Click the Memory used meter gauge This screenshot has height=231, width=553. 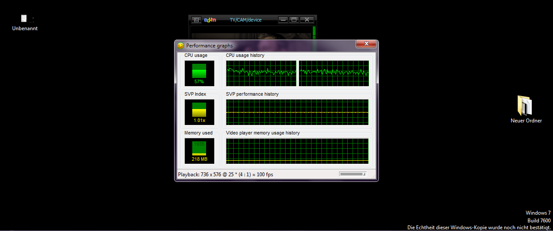199,150
